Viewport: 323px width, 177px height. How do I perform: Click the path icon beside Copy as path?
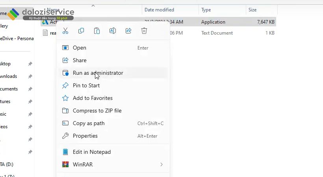[x=65, y=123]
